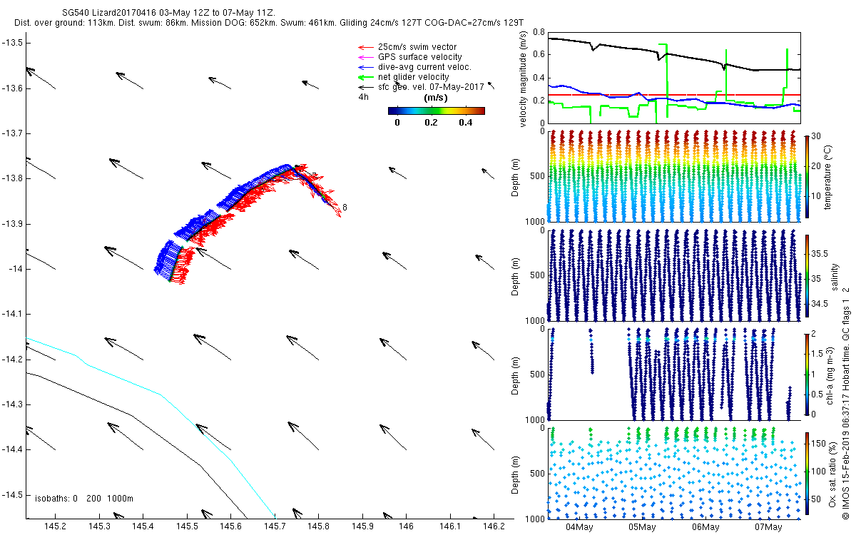Click the blue arrow icon for dive-avg current
The width and height of the screenshot is (856, 535).
tap(365, 68)
